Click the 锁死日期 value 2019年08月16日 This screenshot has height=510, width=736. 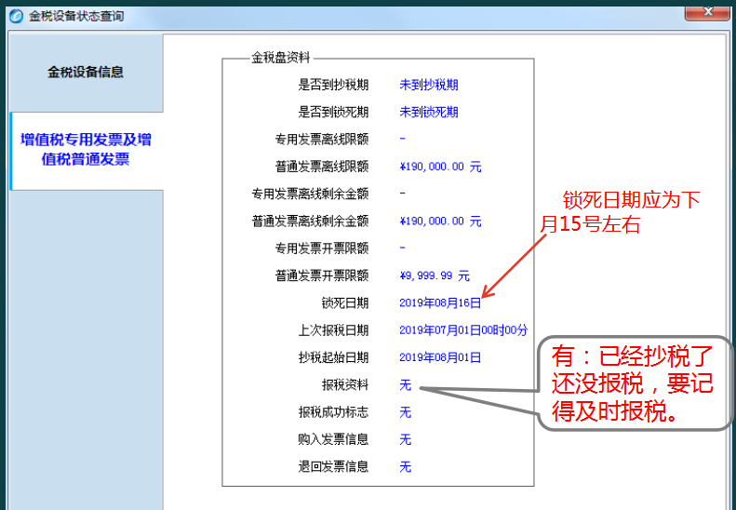coord(440,302)
